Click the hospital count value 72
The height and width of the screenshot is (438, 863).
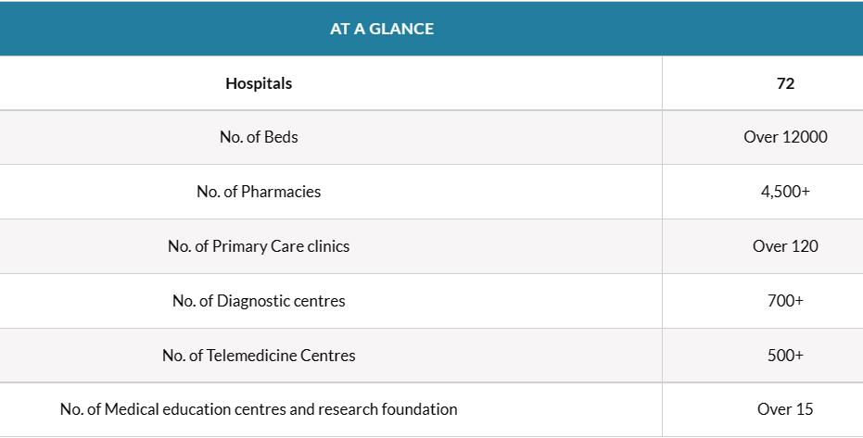(785, 83)
